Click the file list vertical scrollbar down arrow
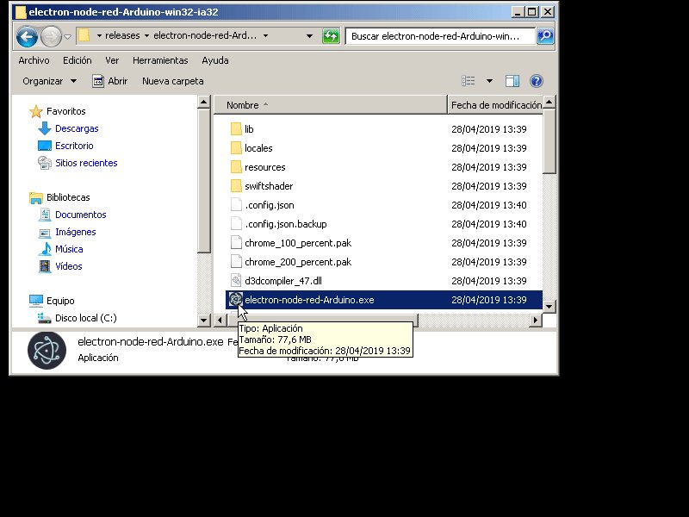Viewport: 689px width, 517px height. click(549, 307)
